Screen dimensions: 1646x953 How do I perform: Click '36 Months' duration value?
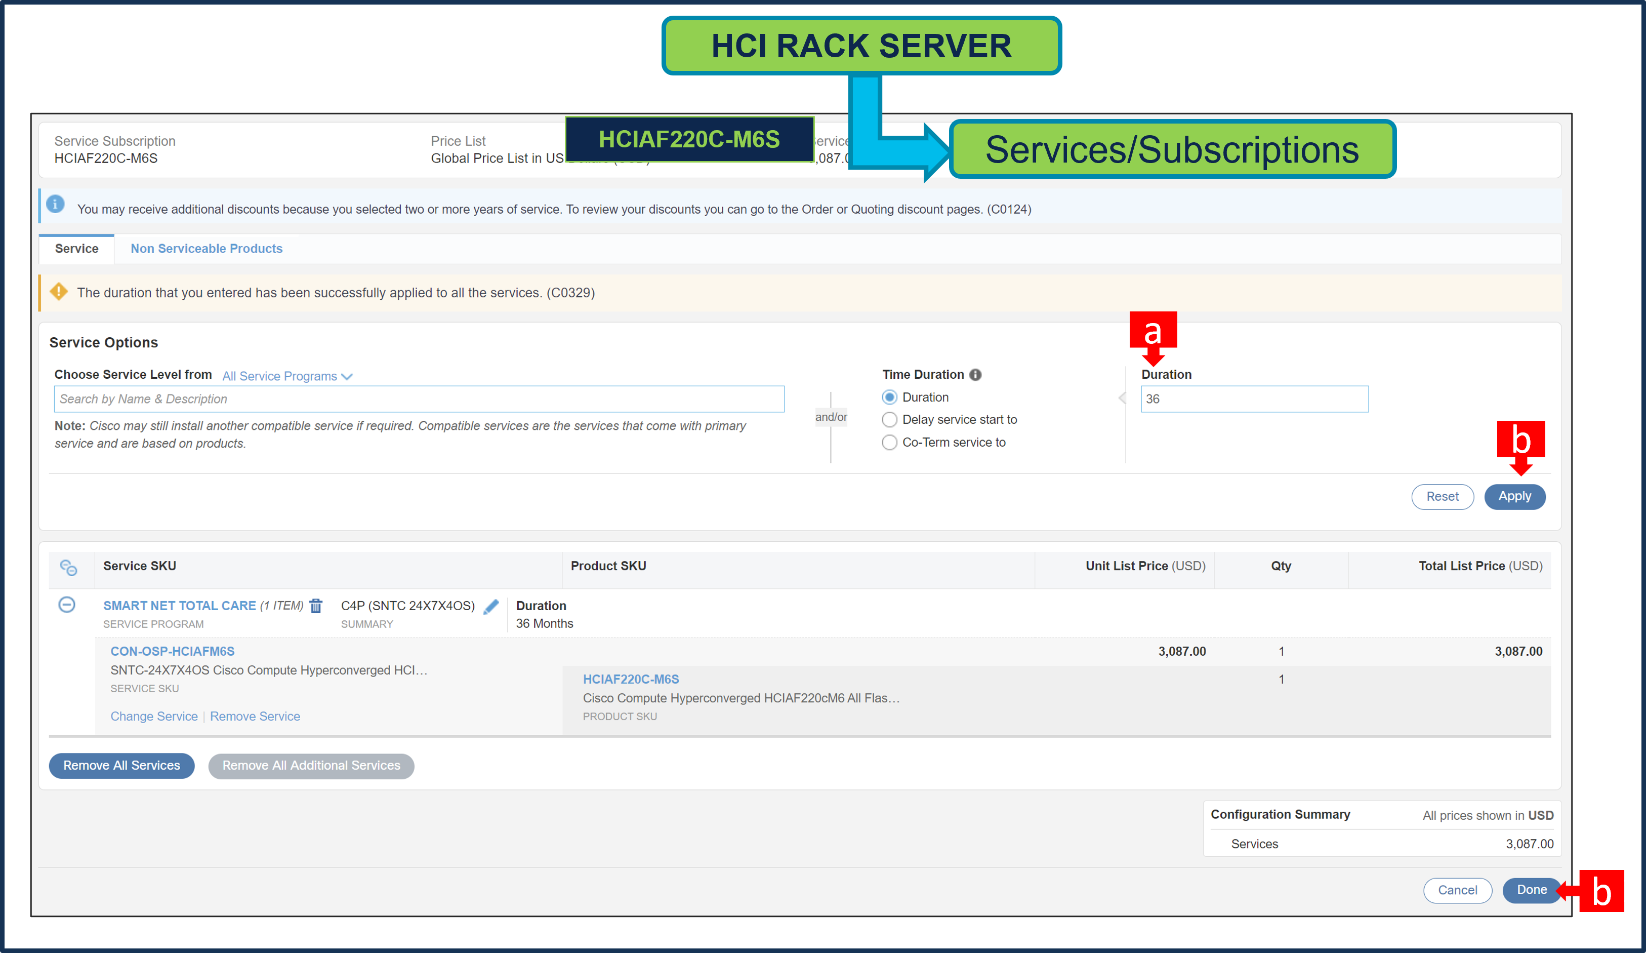click(545, 624)
